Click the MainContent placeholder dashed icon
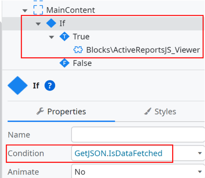The width and height of the screenshot is (205, 178). tap(38, 10)
